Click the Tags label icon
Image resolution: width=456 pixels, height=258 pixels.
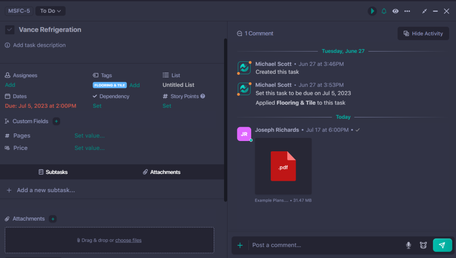pos(95,75)
